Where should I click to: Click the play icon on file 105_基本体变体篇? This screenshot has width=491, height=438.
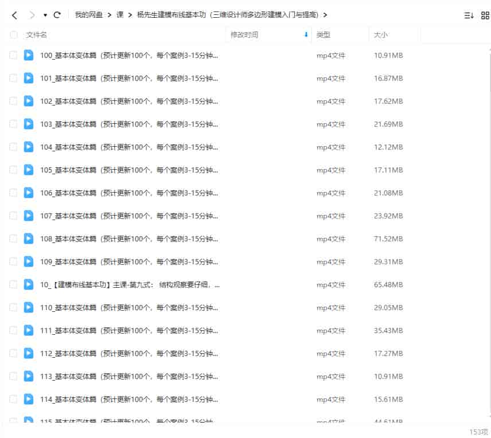click(29, 170)
